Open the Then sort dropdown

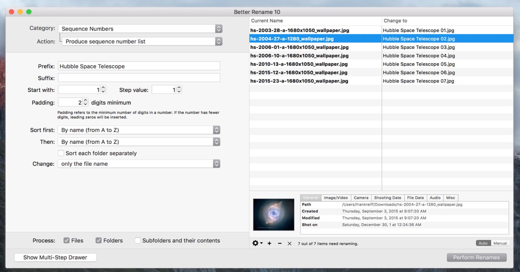[139, 142]
